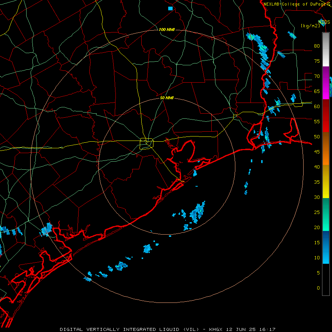Viewport: 332px width, 332px height.
Task: Click the 65 value on the color scale
Action: point(317,91)
